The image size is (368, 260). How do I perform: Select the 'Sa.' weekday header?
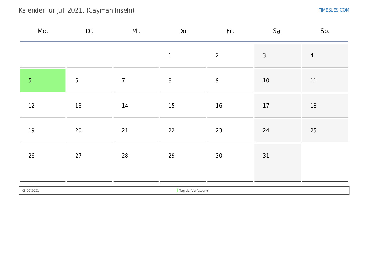pos(277,31)
